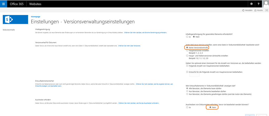Screen dimensions: 269x116
Task: Check 'Folgende Anzahl von Hauptversionen beibehalten'
Action: [x=187, y=66]
